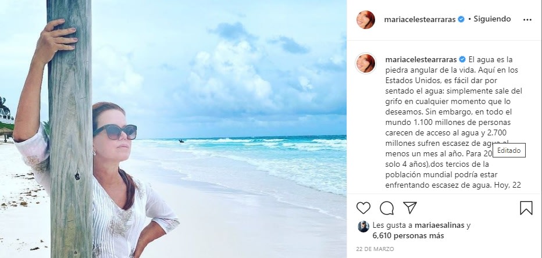
Task: Click the Editado tooltip label
Action: [x=512, y=150]
